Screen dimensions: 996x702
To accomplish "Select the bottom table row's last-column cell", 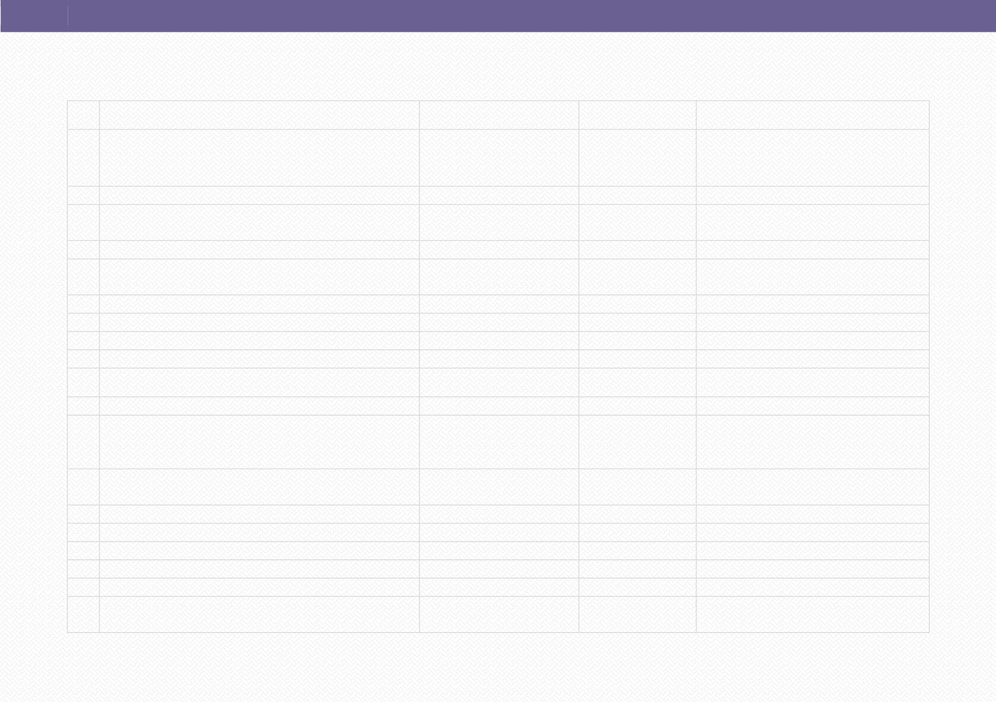I will pos(813,615).
